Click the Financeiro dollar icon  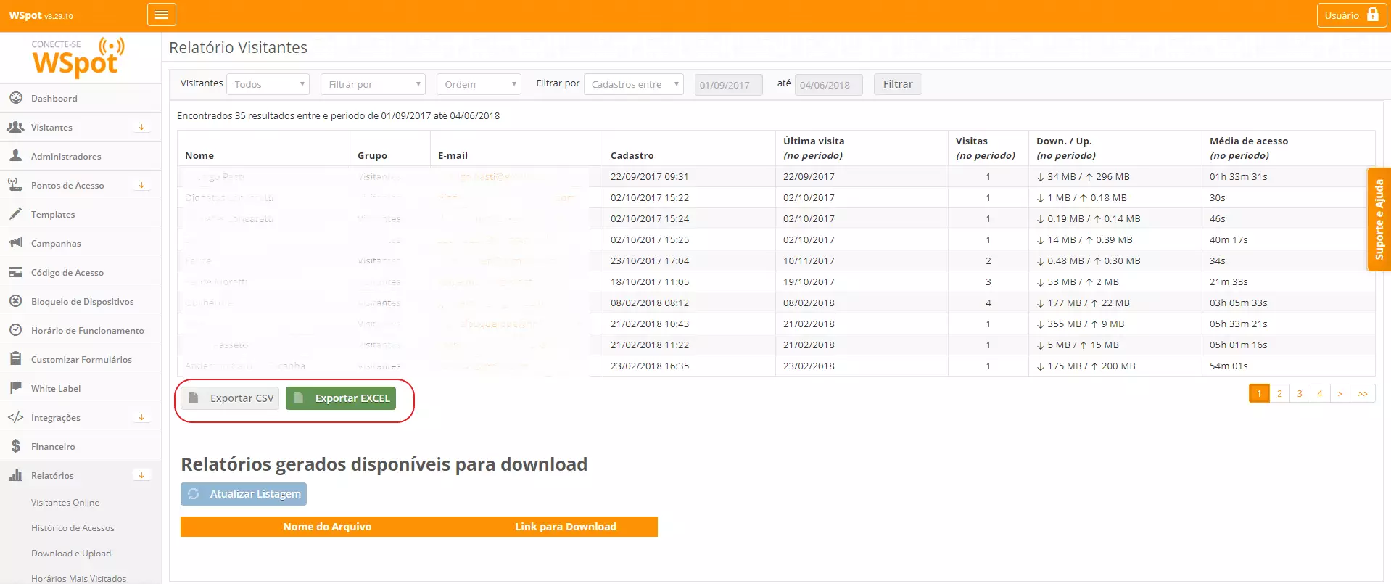tap(15, 446)
